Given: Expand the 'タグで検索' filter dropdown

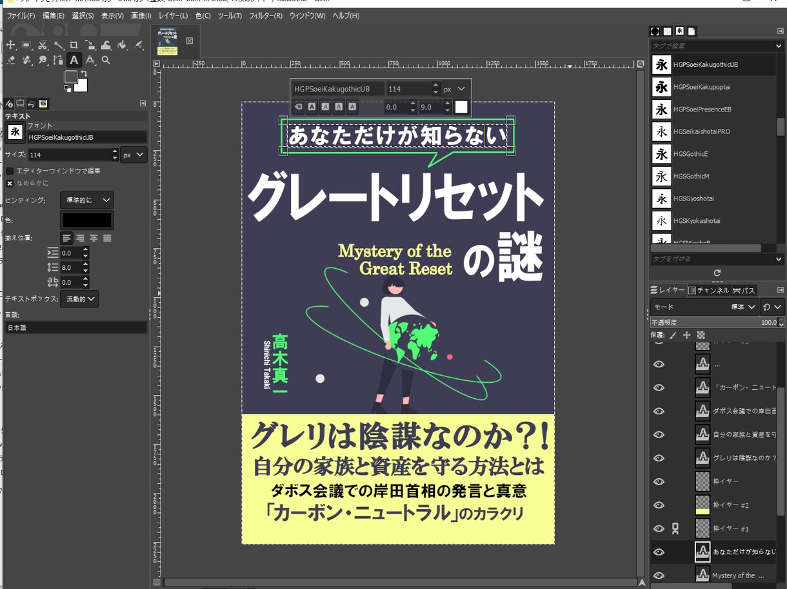Looking at the screenshot, I should pos(779,46).
